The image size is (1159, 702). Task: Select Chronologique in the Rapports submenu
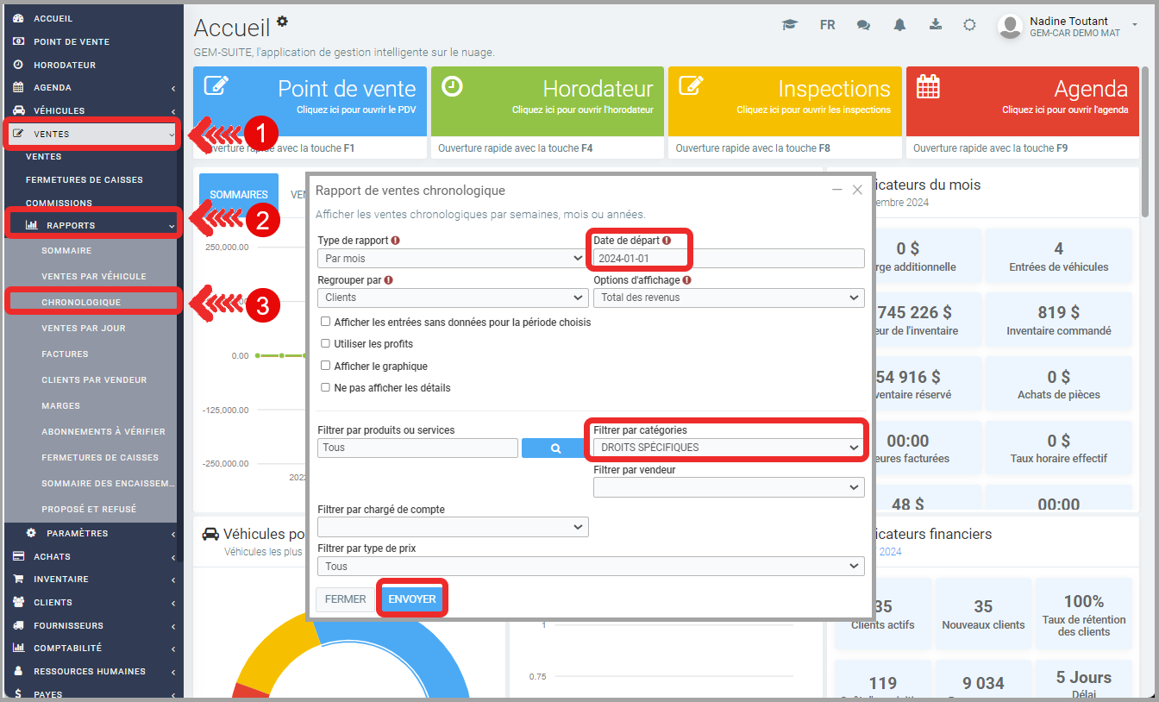[x=81, y=303]
